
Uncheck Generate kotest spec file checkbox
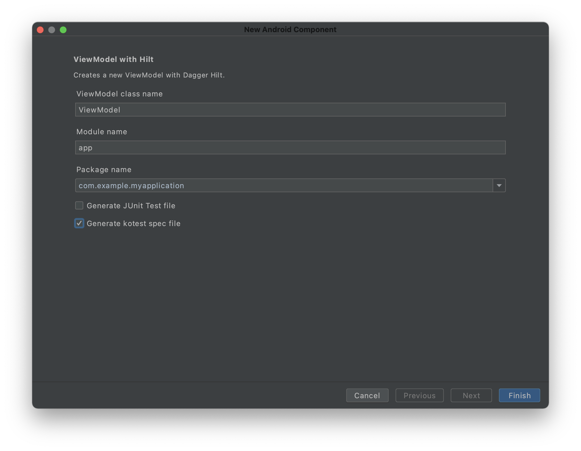79,223
